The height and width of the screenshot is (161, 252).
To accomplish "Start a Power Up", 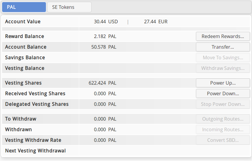I will [x=223, y=83].
